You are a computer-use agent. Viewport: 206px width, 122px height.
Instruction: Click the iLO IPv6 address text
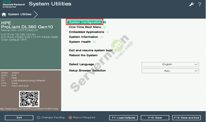pyautogui.click(x=30, y=37)
